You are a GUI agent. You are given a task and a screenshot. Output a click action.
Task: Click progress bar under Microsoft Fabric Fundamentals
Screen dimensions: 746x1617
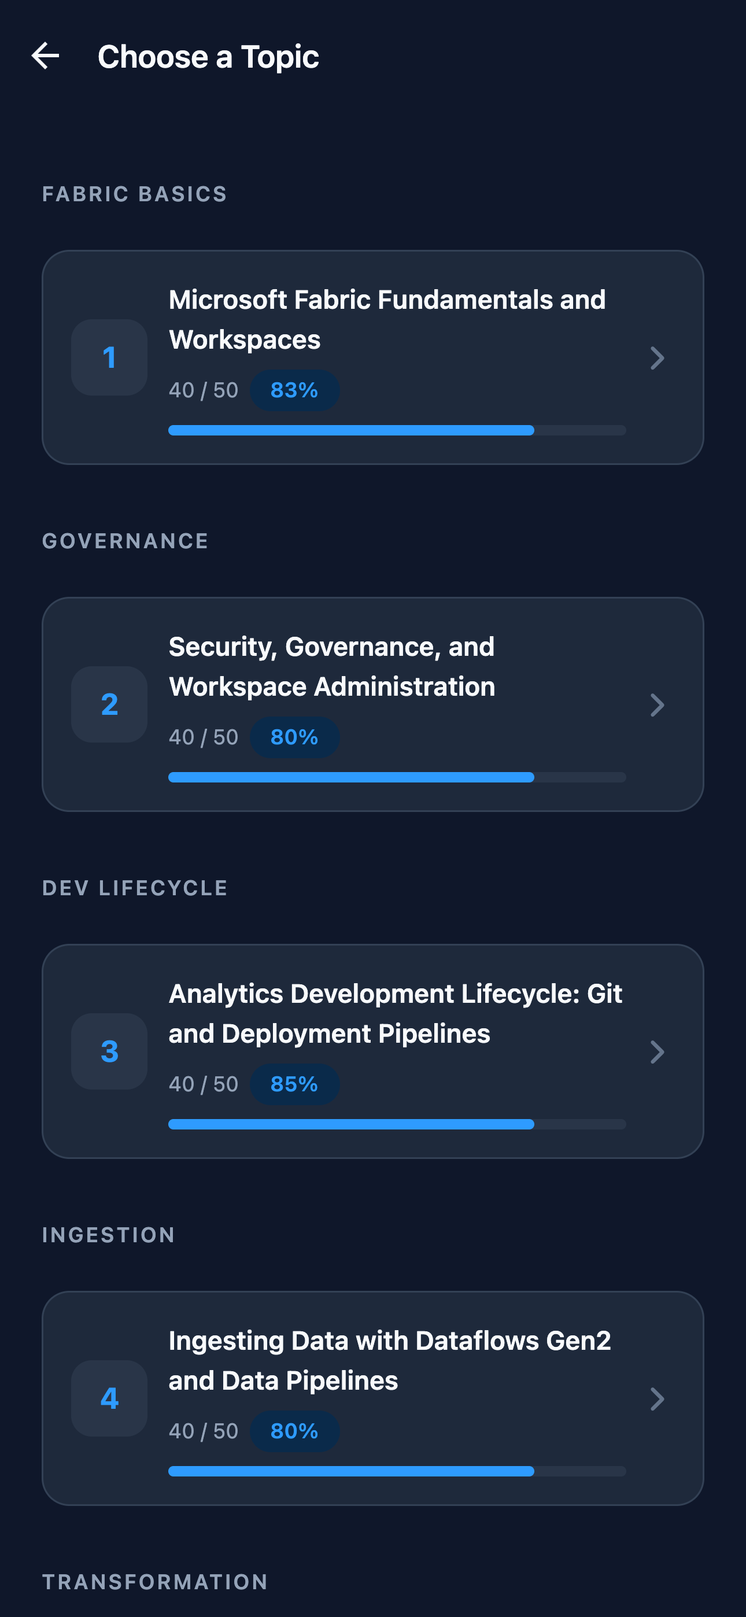(x=397, y=430)
